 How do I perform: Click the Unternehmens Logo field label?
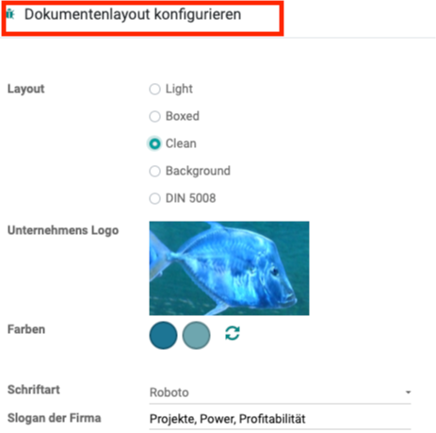[63, 230]
